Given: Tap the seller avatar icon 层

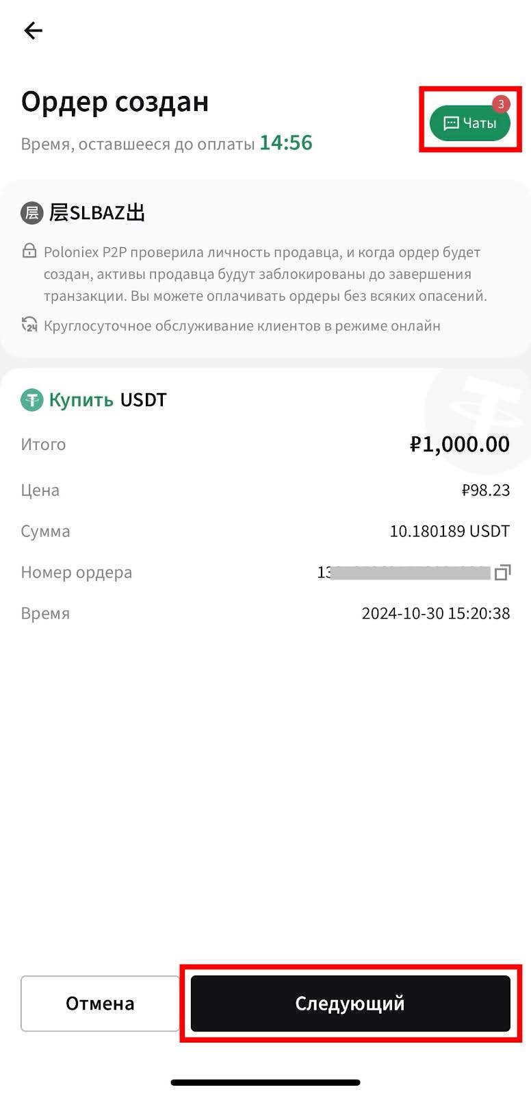Looking at the screenshot, I should point(32,213).
